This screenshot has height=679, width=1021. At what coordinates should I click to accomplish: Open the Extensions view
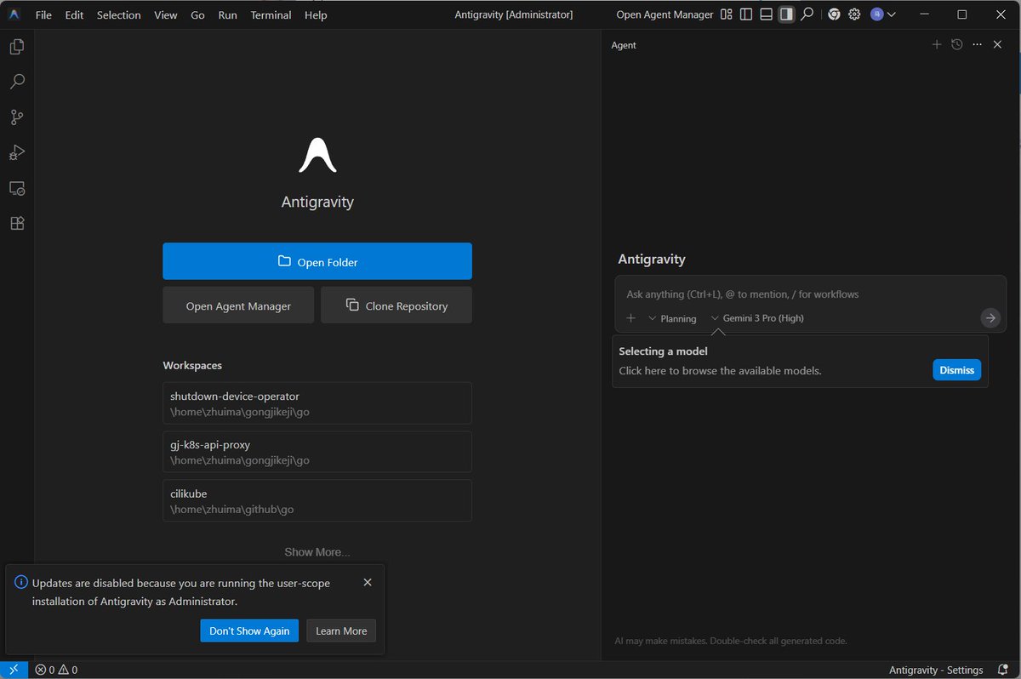[x=17, y=223]
